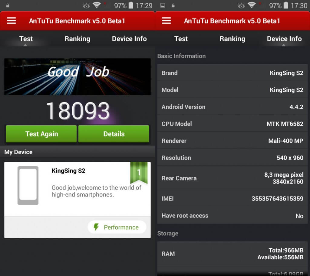The image size is (310, 276).
Task: Tap the IMEI row
Action: pyautogui.click(x=232, y=199)
